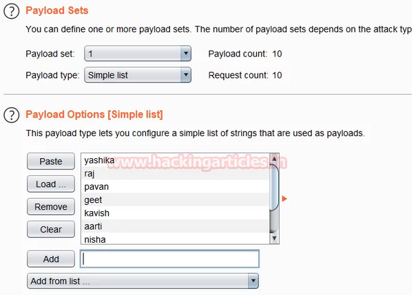The height and width of the screenshot is (295, 416).
Task: Expand the Add from list dropdown
Action: [x=143, y=281]
